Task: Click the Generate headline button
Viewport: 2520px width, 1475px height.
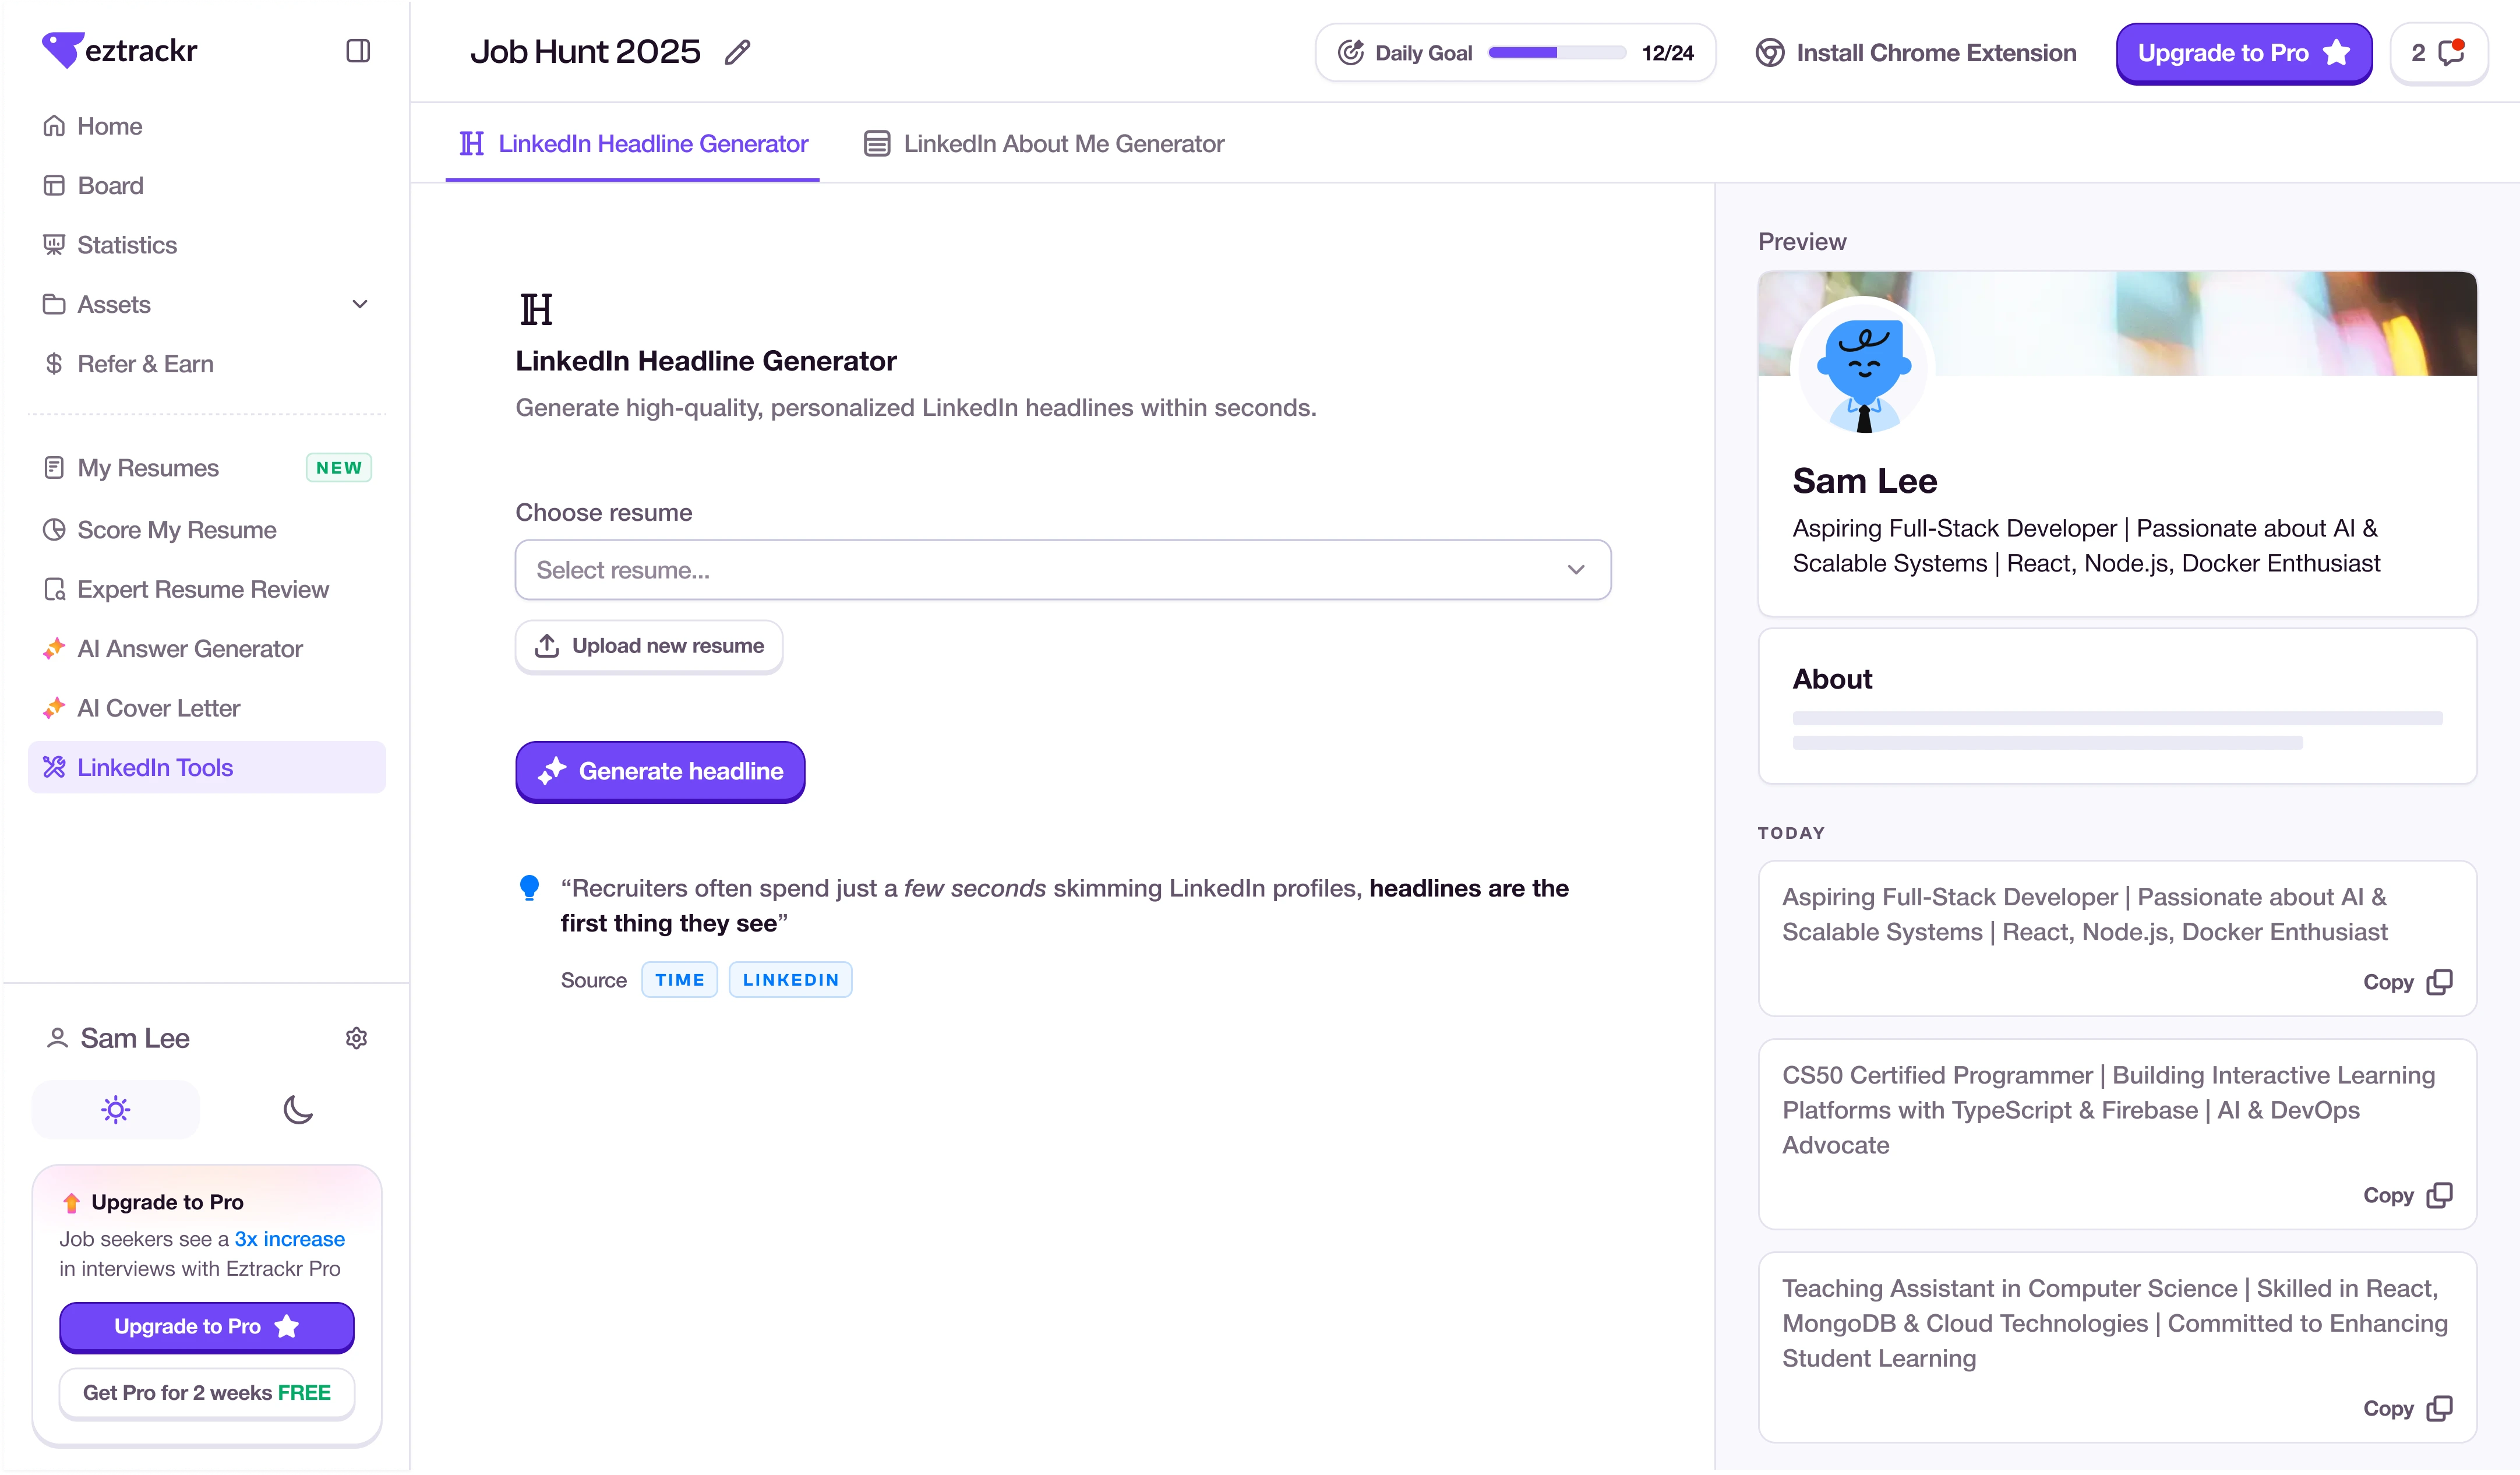Action: (x=660, y=771)
